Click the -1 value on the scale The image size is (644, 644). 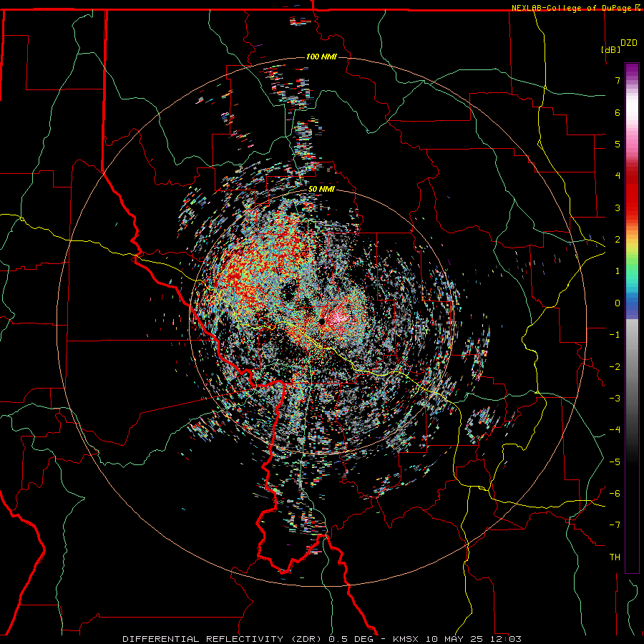(615, 335)
